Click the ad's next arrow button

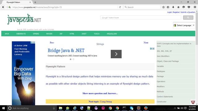pyautogui.click(x=116, y=54)
